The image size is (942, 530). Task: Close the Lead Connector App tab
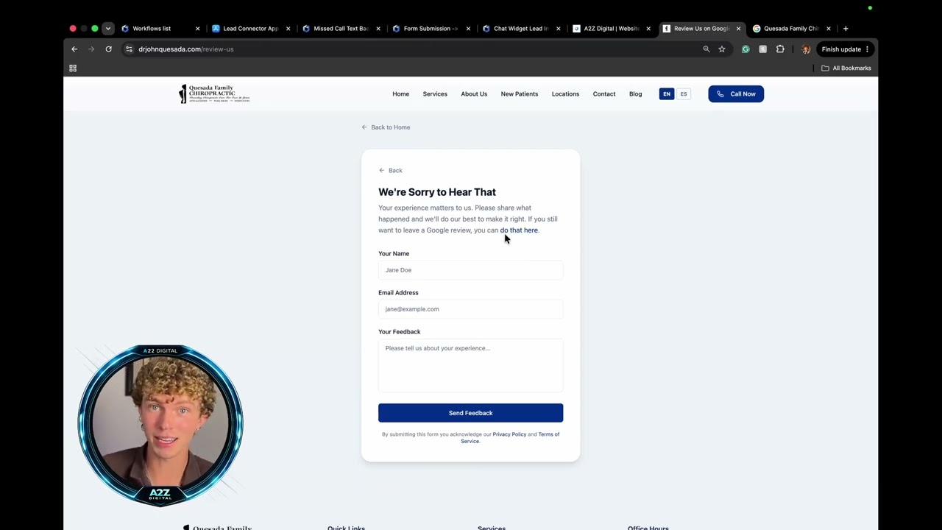tap(288, 29)
